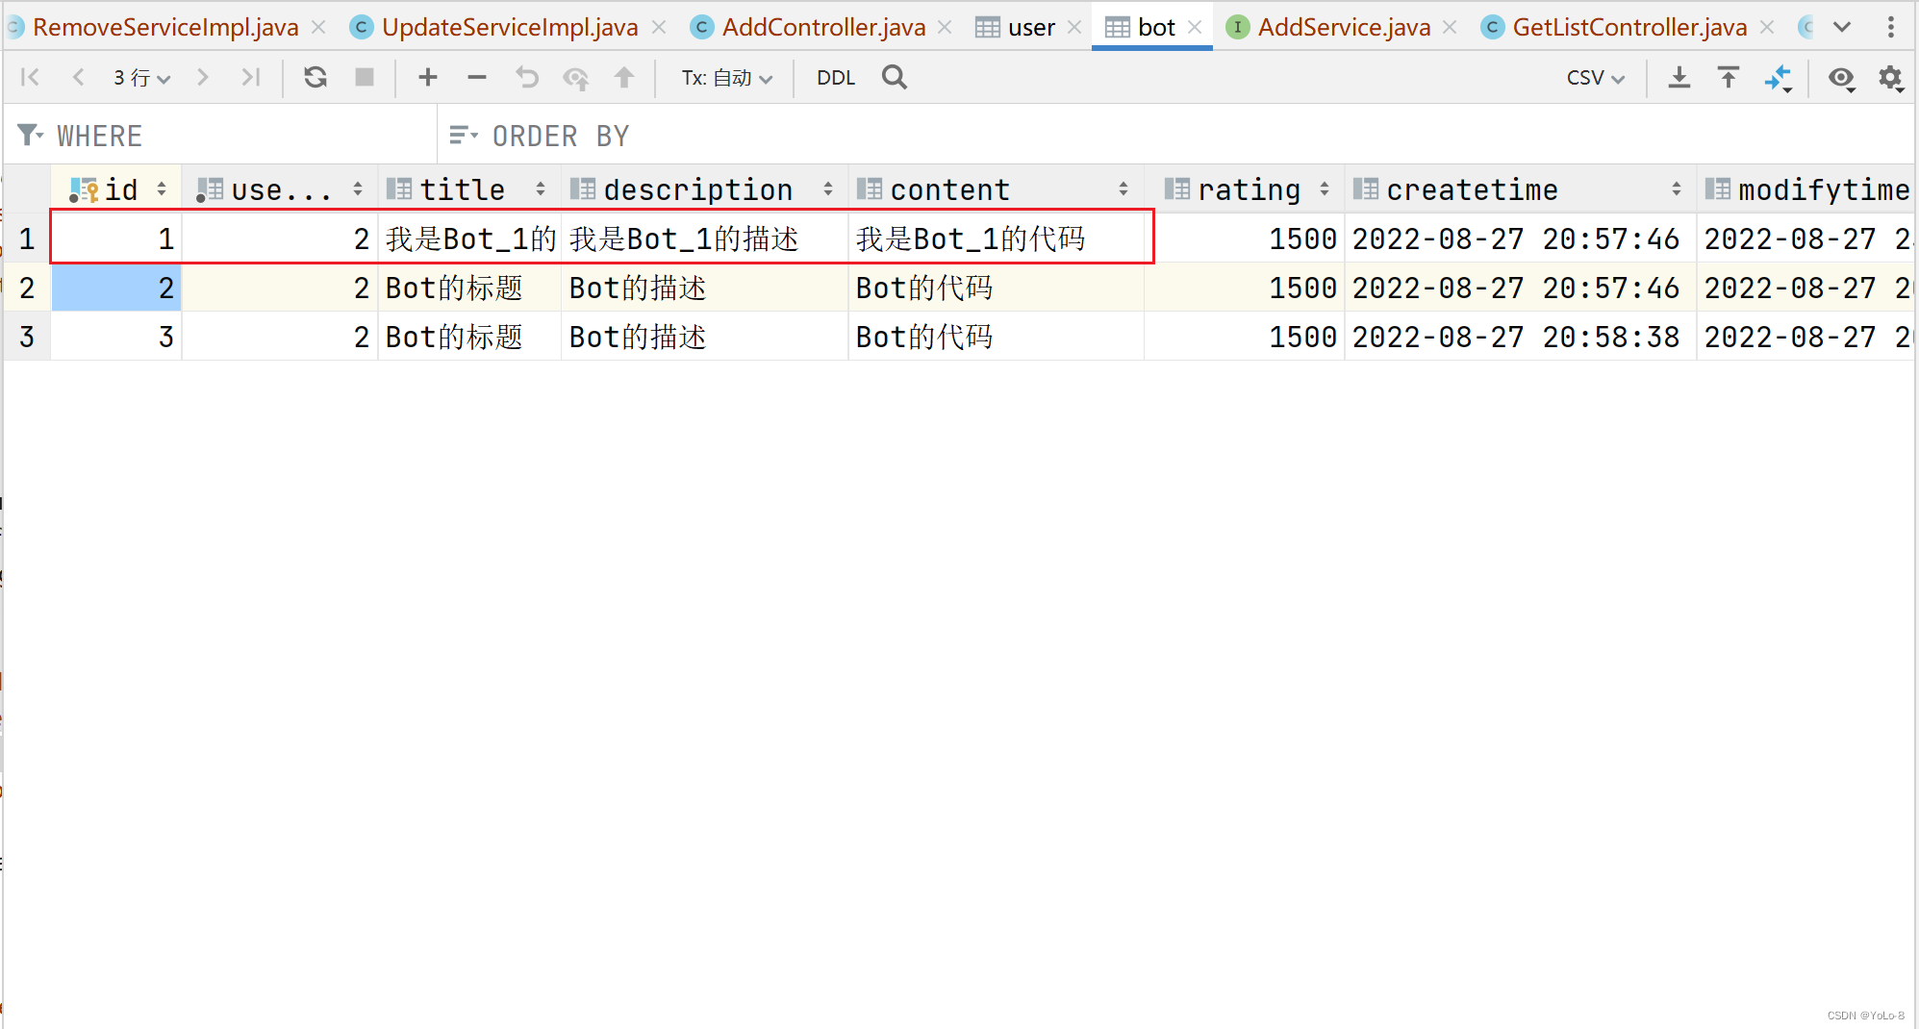
Task: Select the row number 2 header
Action: (x=27, y=288)
